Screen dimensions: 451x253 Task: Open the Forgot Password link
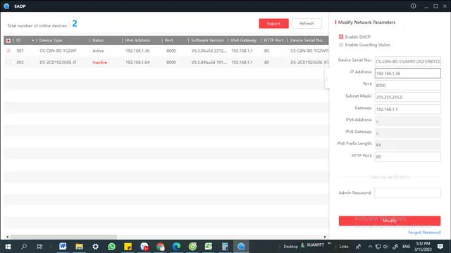(x=424, y=233)
